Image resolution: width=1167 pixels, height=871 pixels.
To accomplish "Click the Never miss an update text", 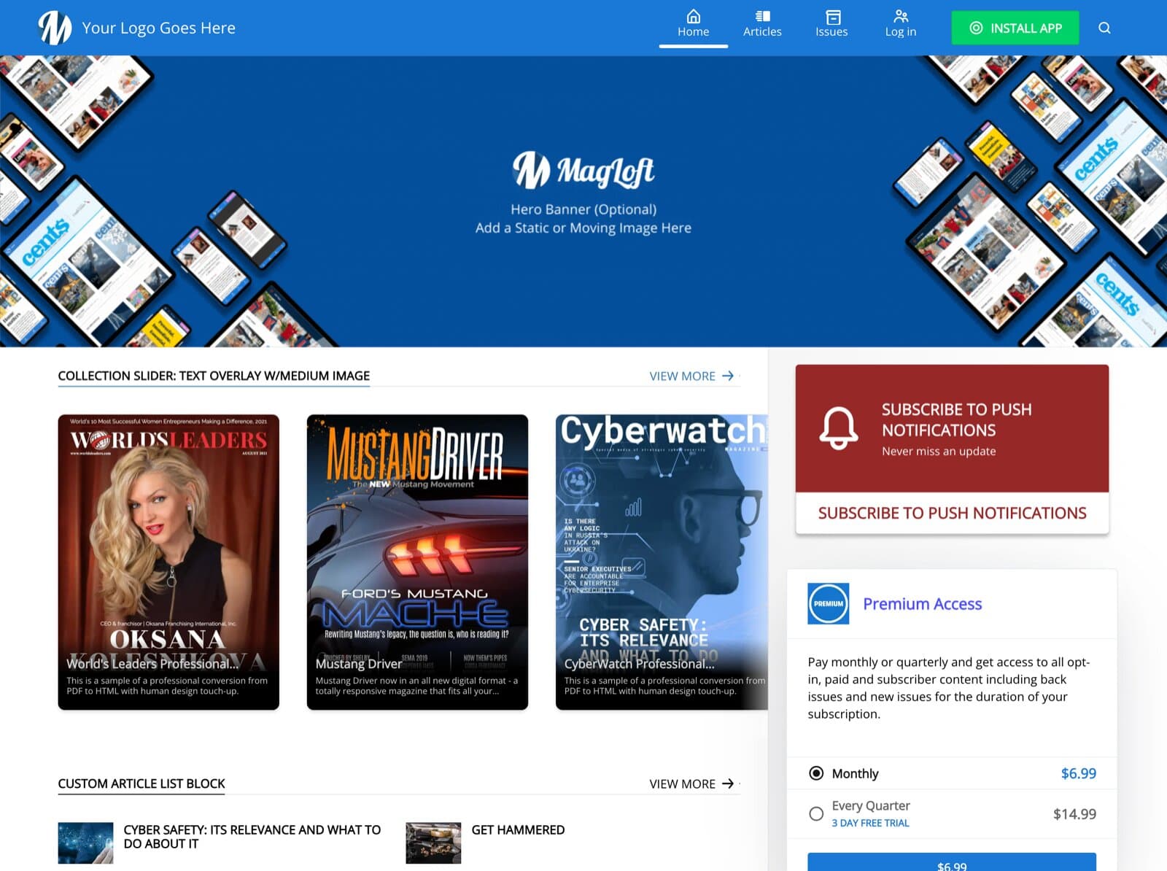I will pos(939,451).
